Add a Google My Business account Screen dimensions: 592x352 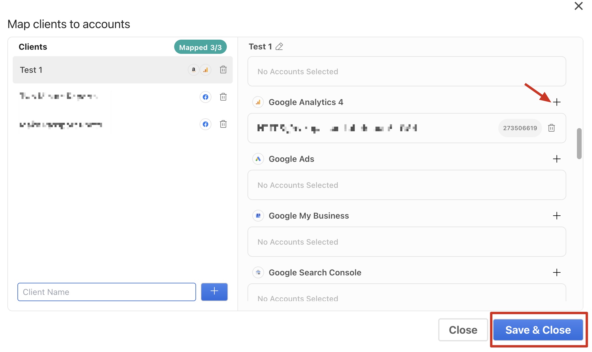click(557, 216)
